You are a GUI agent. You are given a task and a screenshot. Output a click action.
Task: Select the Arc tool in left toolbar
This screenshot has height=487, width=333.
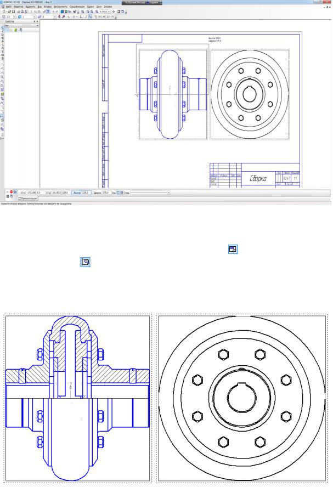coord(3,81)
